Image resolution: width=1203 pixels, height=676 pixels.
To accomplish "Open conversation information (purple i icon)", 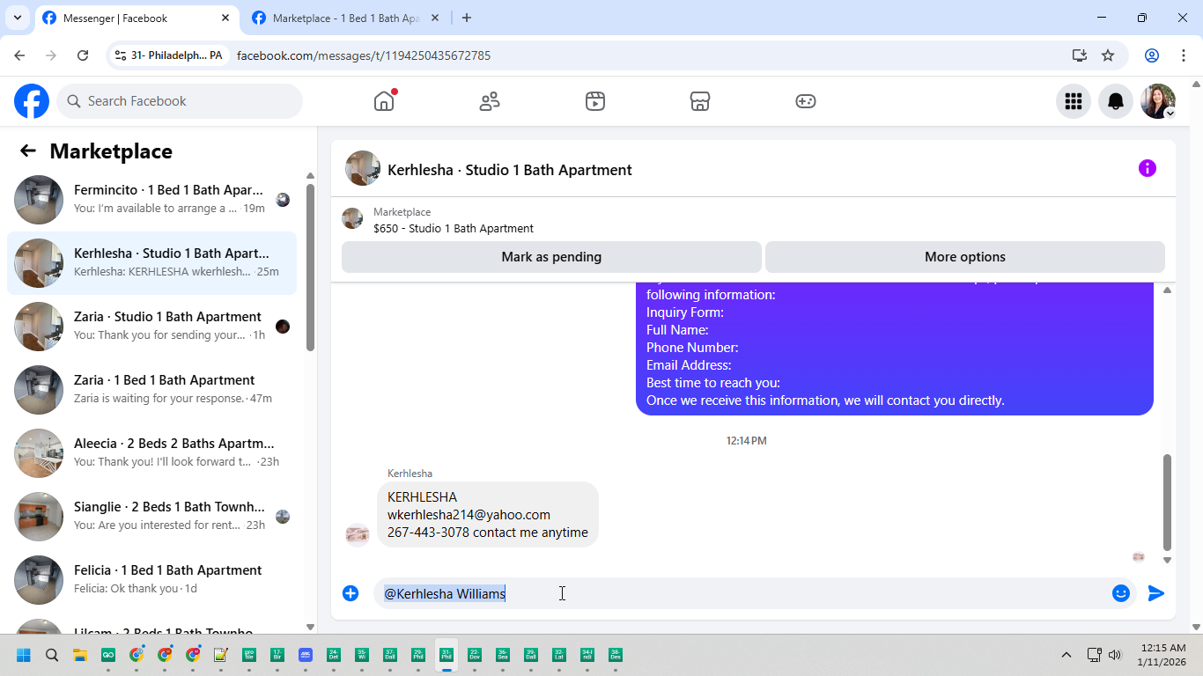I will click(1147, 168).
